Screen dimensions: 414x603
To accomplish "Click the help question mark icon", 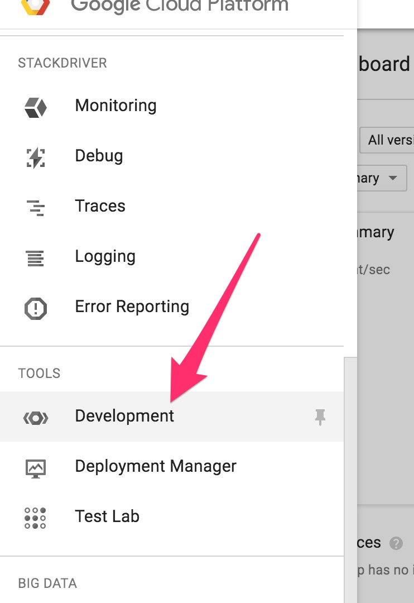I will [396, 543].
